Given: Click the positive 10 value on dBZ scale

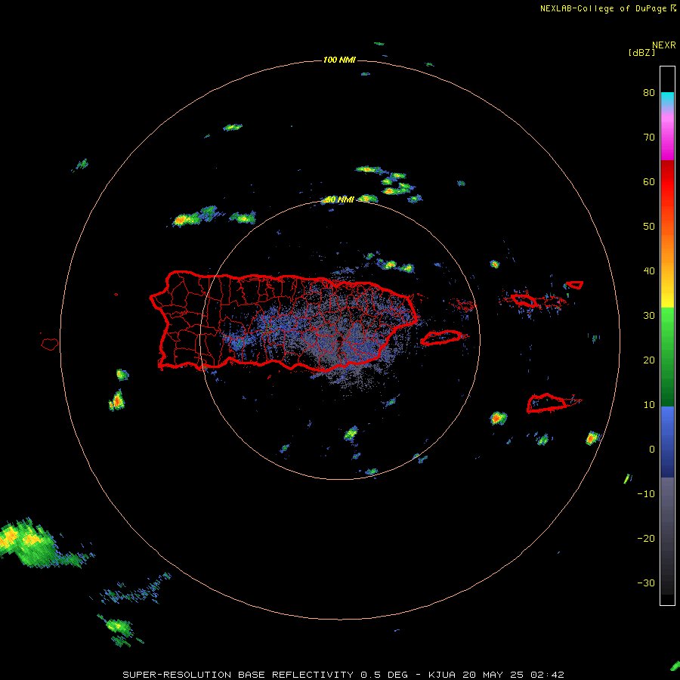Looking at the screenshot, I should pos(649,405).
